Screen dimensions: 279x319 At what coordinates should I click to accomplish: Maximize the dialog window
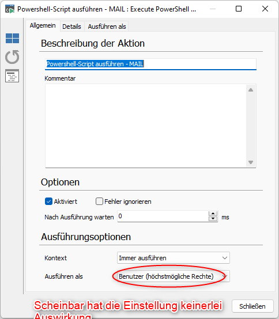(239, 9)
